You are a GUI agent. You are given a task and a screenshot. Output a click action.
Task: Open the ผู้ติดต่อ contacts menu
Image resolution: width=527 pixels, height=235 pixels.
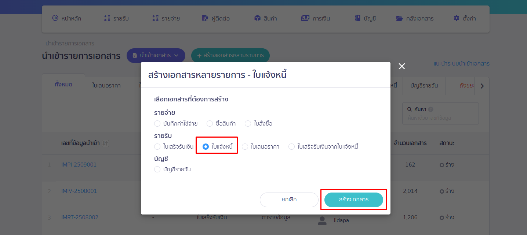[x=216, y=18]
